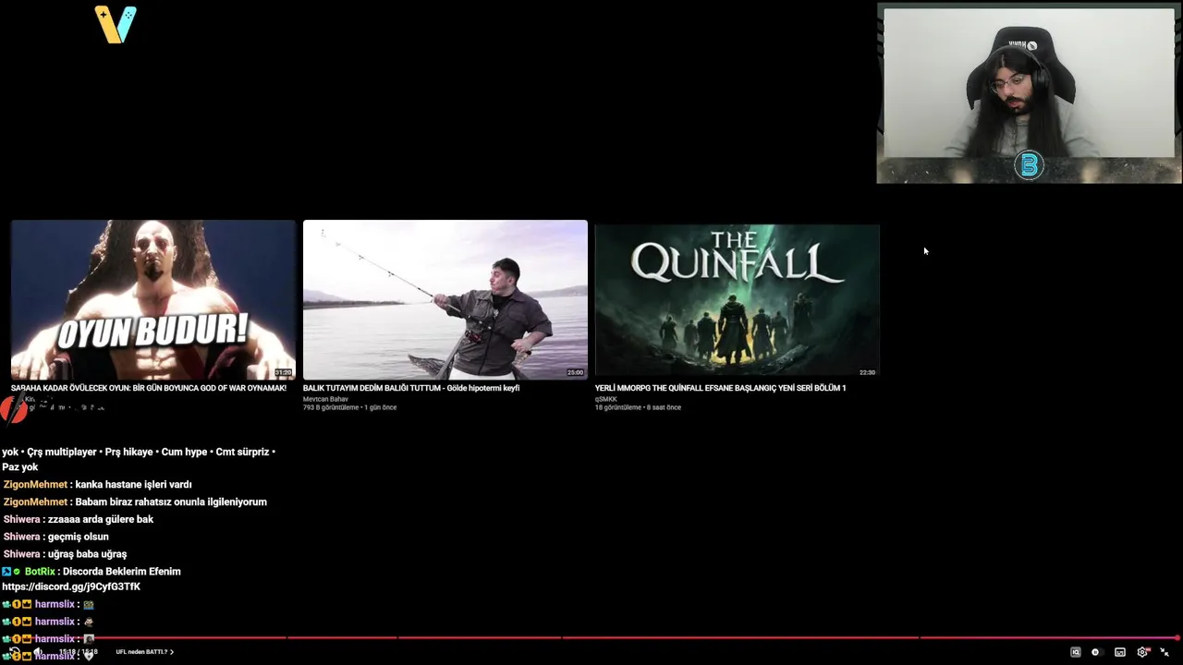This screenshot has width=1183, height=665.
Task: Visit the Mevlcan Bahav channel name
Action: [325, 399]
